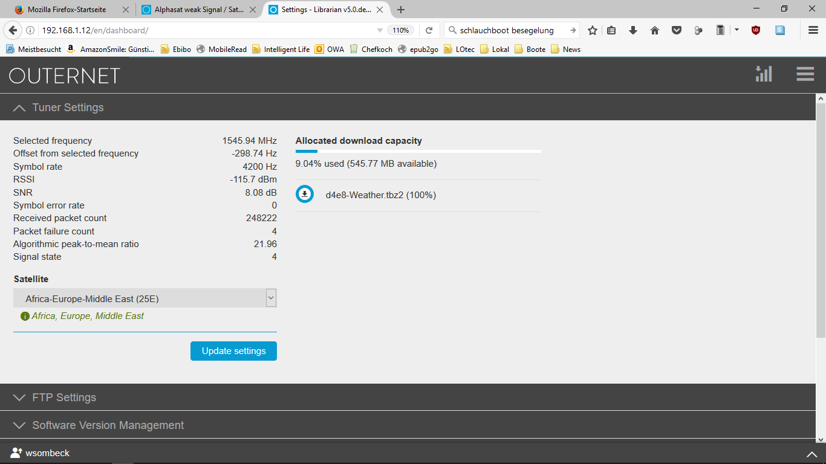Open the Firefox hamburger menu
Image resolution: width=826 pixels, height=464 pixels.
click(813, 30)
